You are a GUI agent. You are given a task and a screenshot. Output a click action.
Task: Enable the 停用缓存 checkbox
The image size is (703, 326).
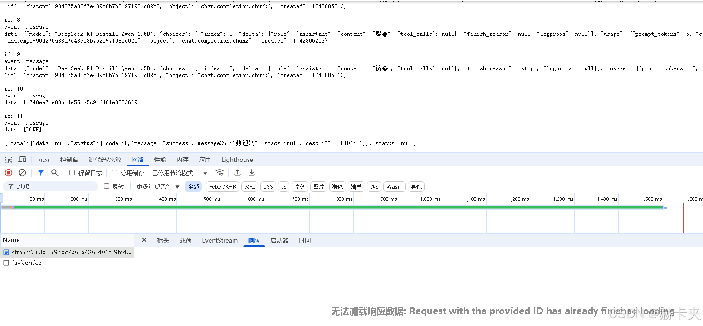coord(114,173)
